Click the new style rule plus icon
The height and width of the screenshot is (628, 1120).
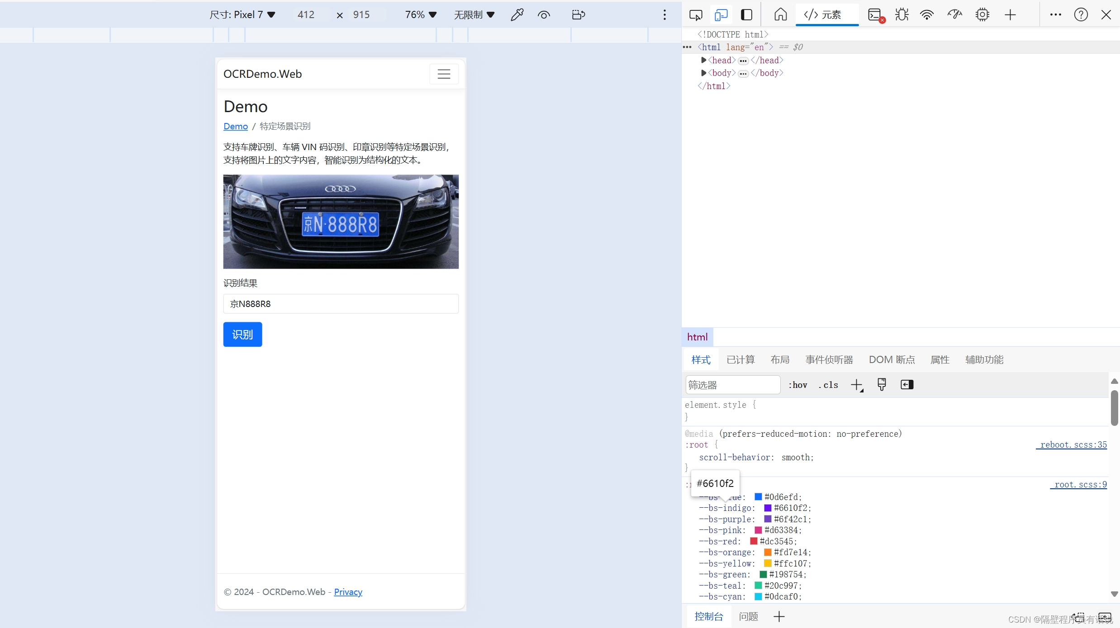click(x=857, y=385)
